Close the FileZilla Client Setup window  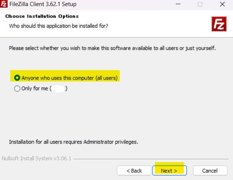point(222,4)
